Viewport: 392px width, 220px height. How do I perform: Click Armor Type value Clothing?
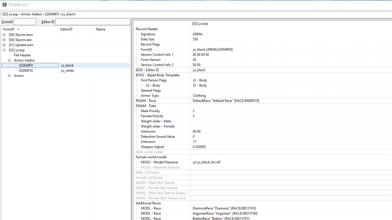click(x=199, y=96)
